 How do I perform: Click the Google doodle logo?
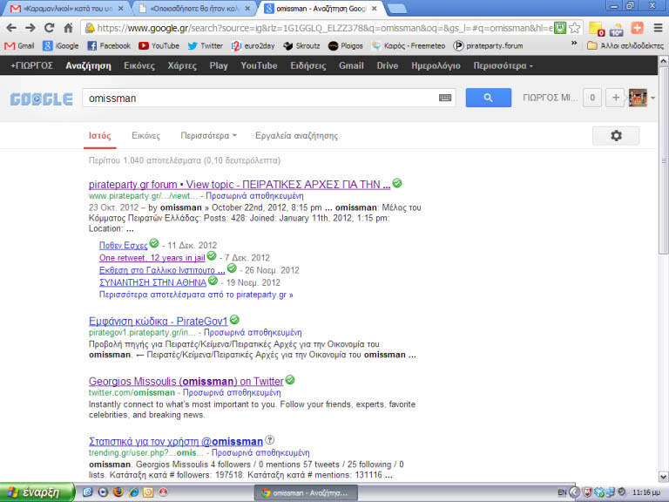42,99
